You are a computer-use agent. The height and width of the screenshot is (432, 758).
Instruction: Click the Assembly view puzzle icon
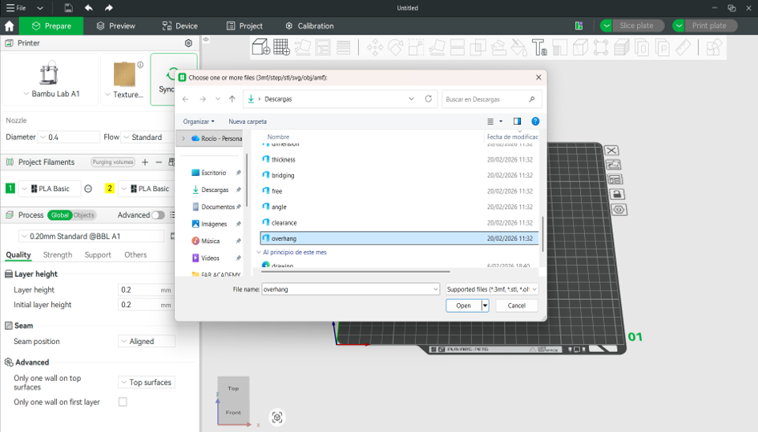[714, 47]
